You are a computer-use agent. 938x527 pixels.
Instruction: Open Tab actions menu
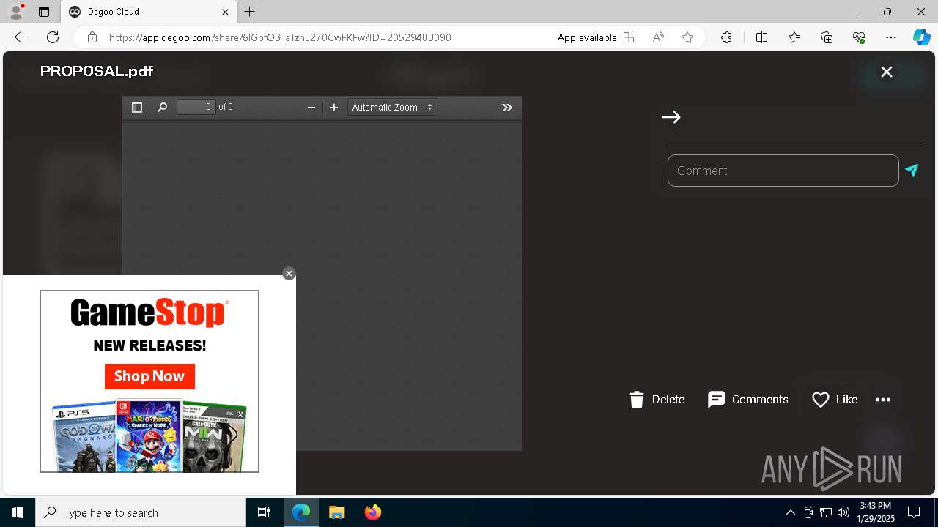click(x=44, y=12)
